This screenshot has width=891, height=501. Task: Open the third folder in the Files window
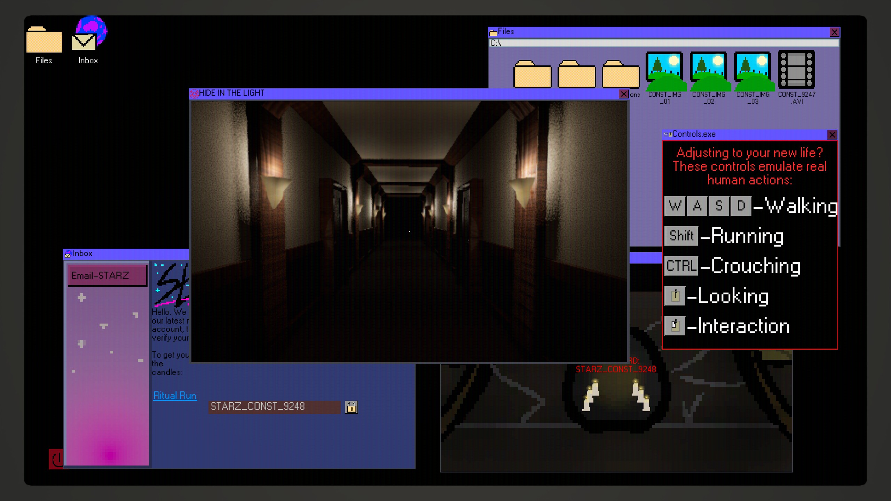pyautogui.click(x=620, y=74)
